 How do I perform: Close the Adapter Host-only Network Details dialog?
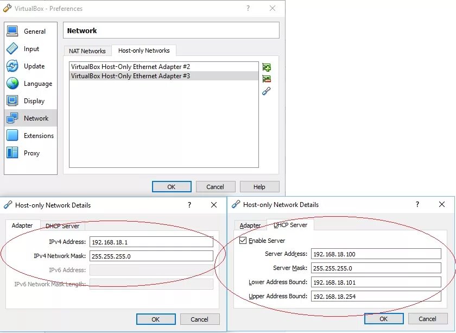[x=214, y=205]
